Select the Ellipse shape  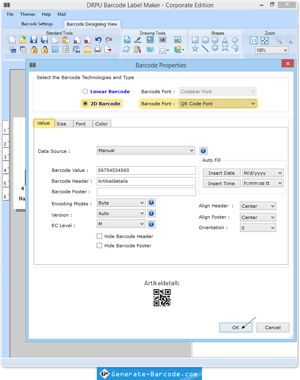coord(215,40)
